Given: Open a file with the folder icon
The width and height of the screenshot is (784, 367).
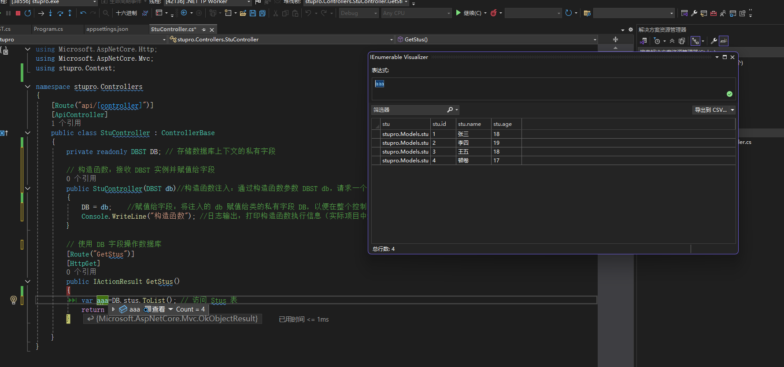Looking at the screenshot, I should pos(243,13).
